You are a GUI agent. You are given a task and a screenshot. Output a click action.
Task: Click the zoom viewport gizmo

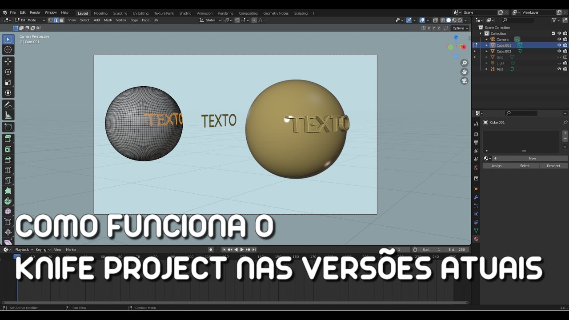tap(465, 63)
